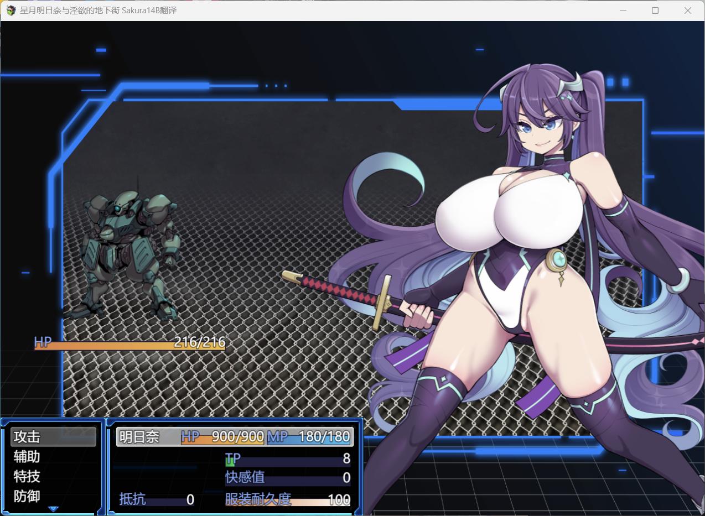Click the 服装耐久度 durability gauge
Image resolution: width=705 pixels, height=516 pixels.
pos(287,499)
